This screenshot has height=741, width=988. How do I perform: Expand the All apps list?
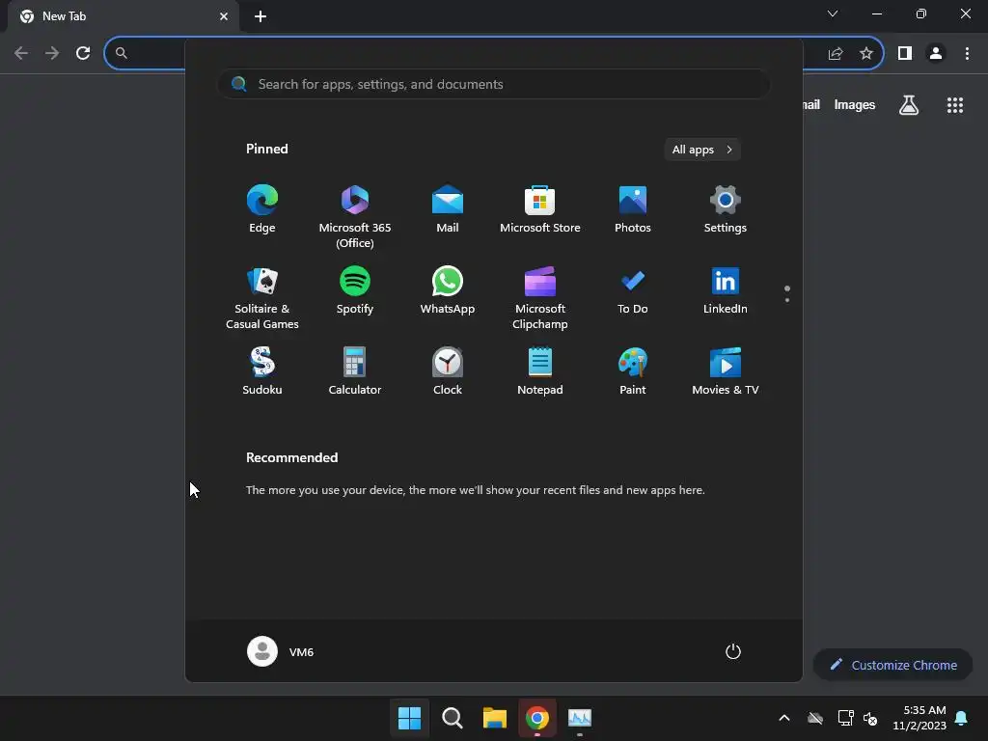(x=702, y=150)
